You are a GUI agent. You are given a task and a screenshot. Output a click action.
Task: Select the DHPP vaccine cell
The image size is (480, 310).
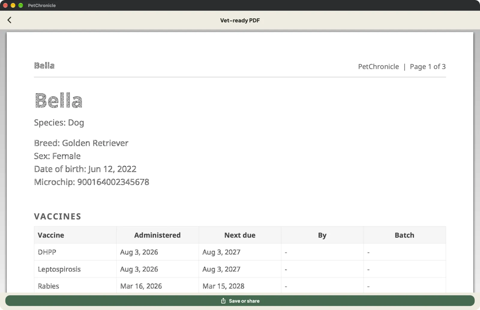click(x=75, y=252)
